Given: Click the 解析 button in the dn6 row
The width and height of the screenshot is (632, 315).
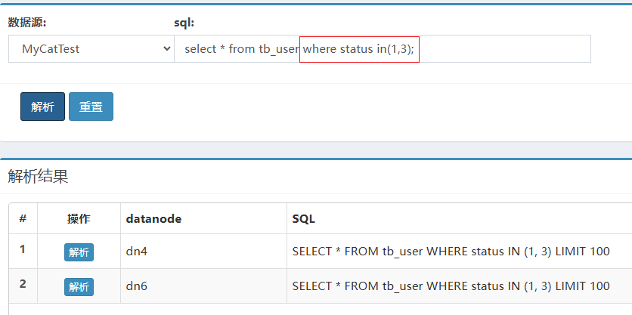Looking at the screenshot, I should click(79, 287).
